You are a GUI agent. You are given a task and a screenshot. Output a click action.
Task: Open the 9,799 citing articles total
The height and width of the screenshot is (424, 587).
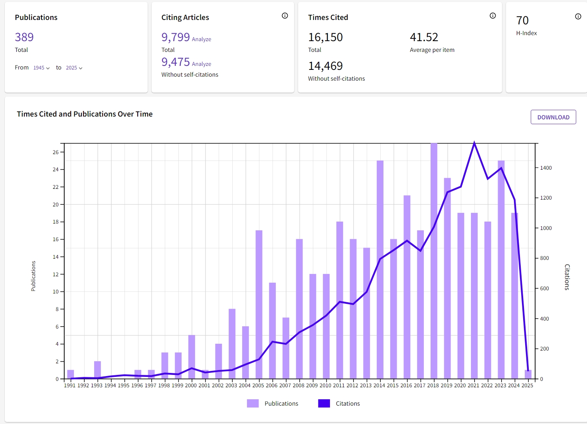(x=176, y=37)
